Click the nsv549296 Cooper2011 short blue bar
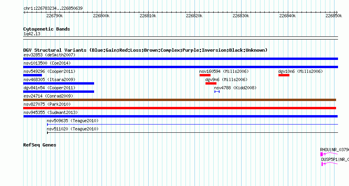349x186 pixels. click(x=33, y=75)
